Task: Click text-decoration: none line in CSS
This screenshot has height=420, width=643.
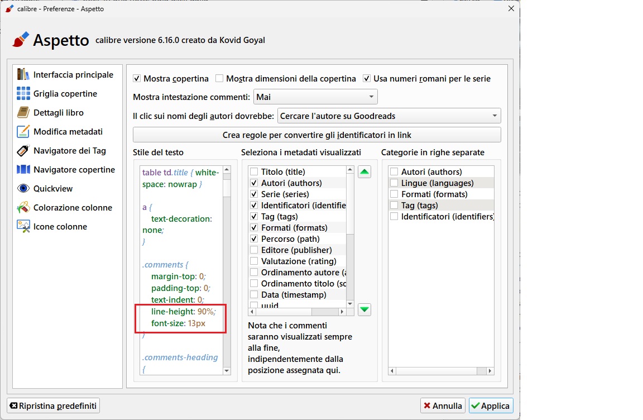Action: (x=177, y=225)
